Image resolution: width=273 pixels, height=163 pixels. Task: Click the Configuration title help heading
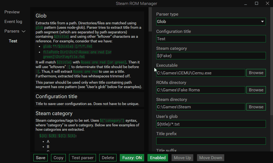coord(56,97)
